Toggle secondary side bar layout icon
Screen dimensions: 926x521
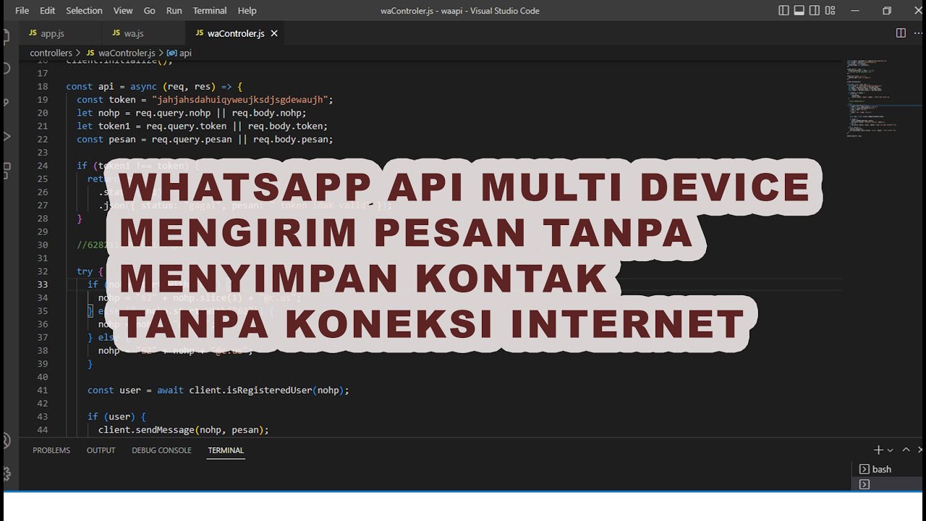(815, 11)
